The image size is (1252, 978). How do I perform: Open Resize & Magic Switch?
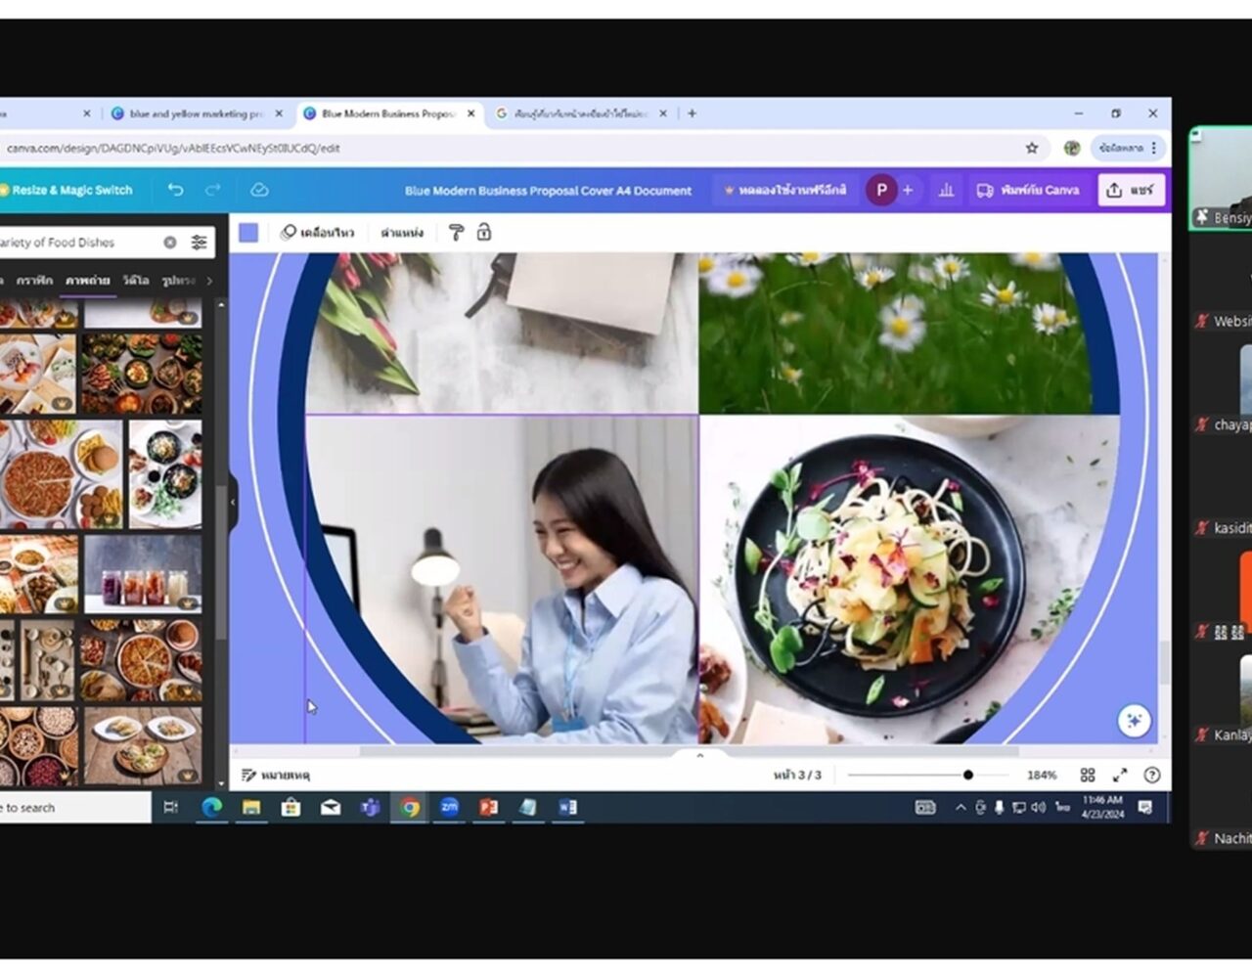[67, 190]
